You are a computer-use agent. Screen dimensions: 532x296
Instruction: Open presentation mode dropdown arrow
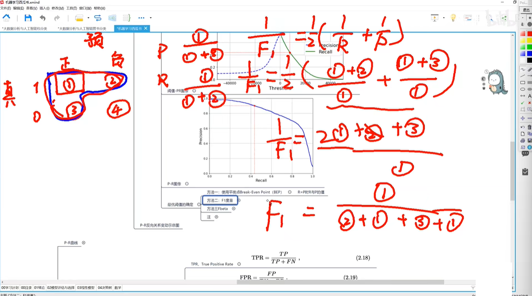(x=444, y=18)
